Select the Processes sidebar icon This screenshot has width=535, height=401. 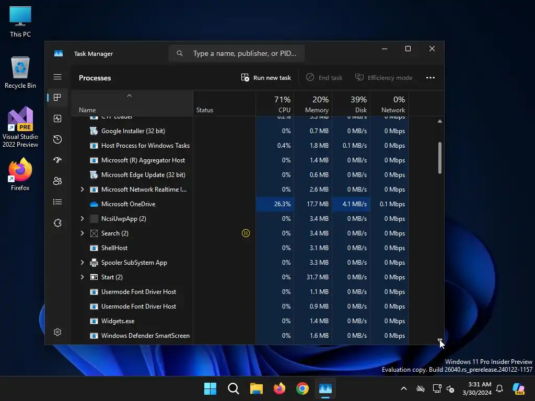pyautogui.click(x=57, y=98)
